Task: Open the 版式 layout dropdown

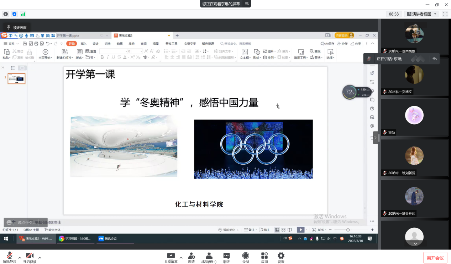Action: pyautogui.click(x=79, y=57)
